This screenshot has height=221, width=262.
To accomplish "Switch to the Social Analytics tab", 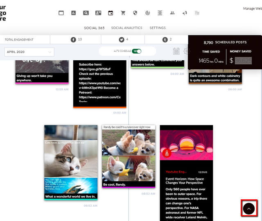I will 126,28.
